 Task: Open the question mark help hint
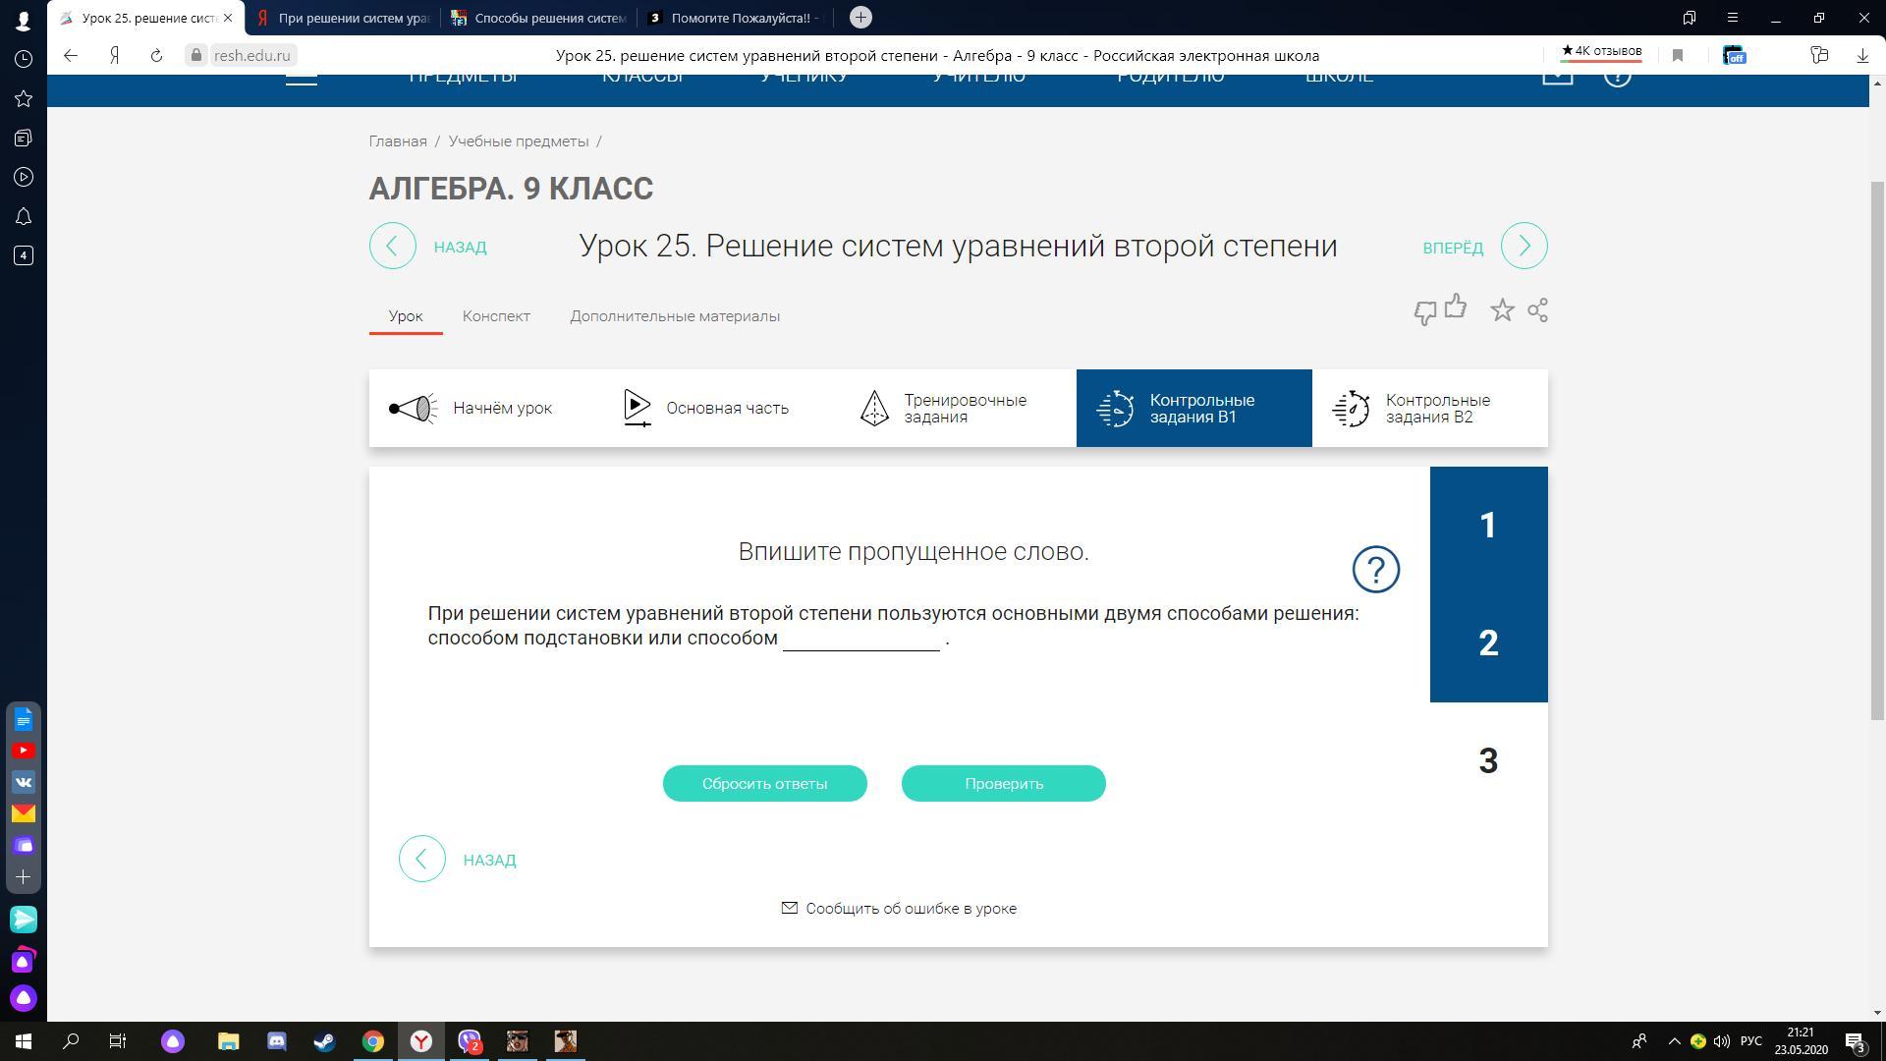pos(1375,570)
